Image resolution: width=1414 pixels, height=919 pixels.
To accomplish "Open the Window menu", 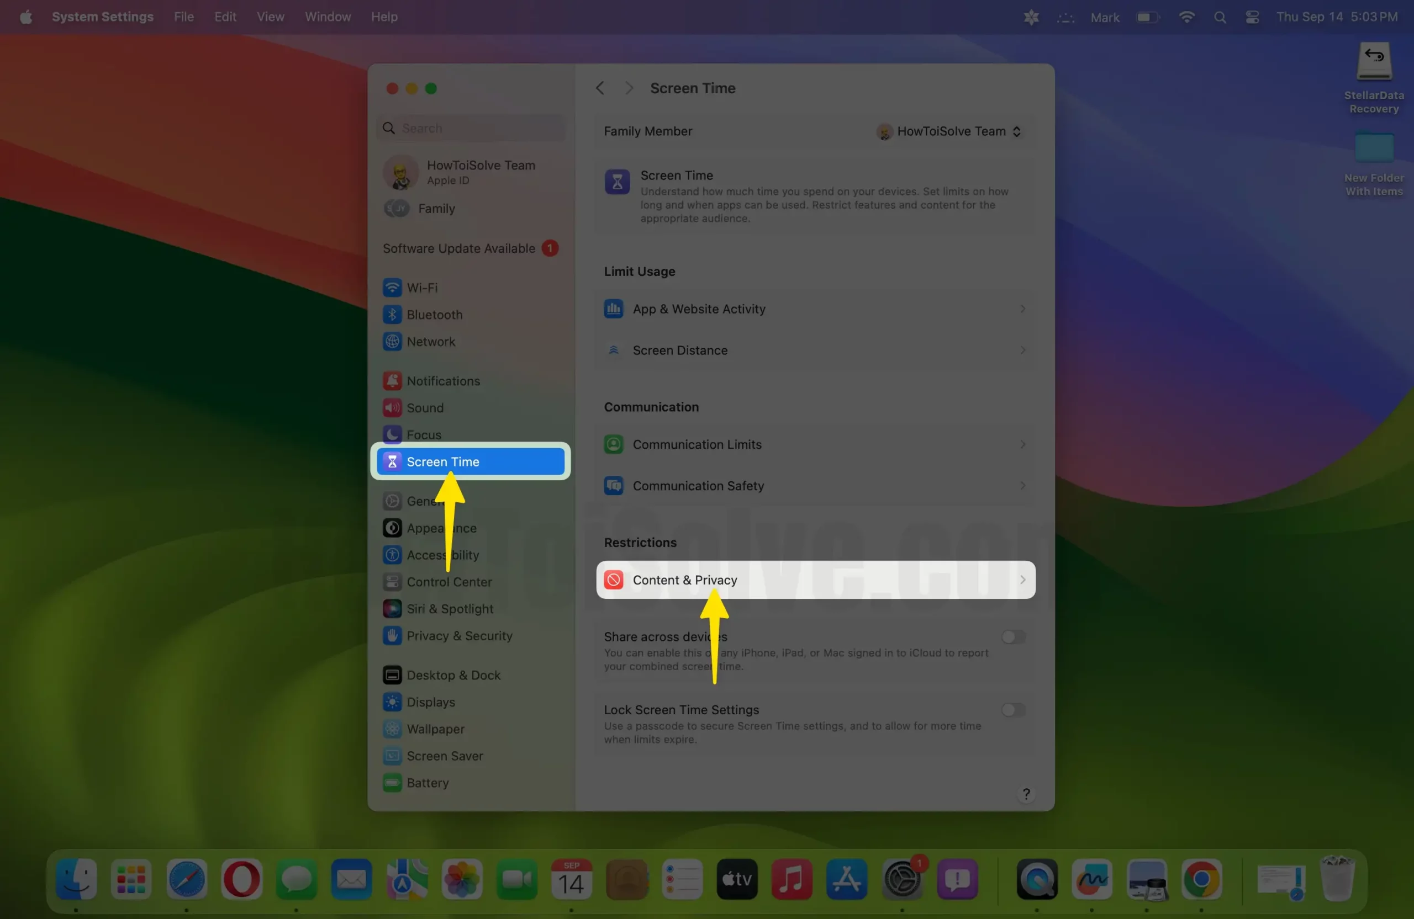I will [x=328, y=17].
